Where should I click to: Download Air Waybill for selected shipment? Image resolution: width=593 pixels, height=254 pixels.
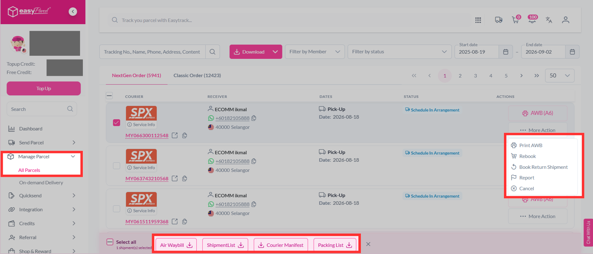coord(176,245)
